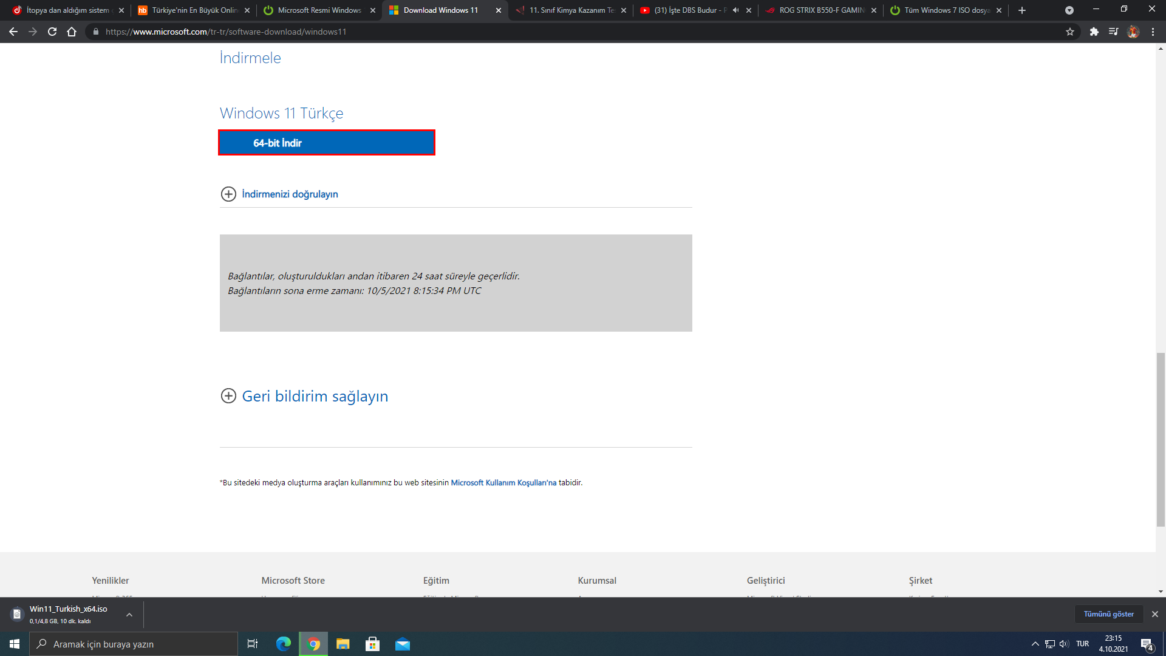Click the site padlock security icon
The width and height of the screenshot is (1166, 656).
pos(95,32)
